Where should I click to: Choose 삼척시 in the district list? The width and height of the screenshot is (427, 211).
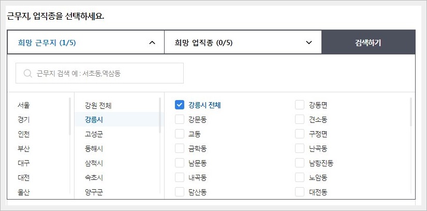pyautogui.click(x=94, y=163)
